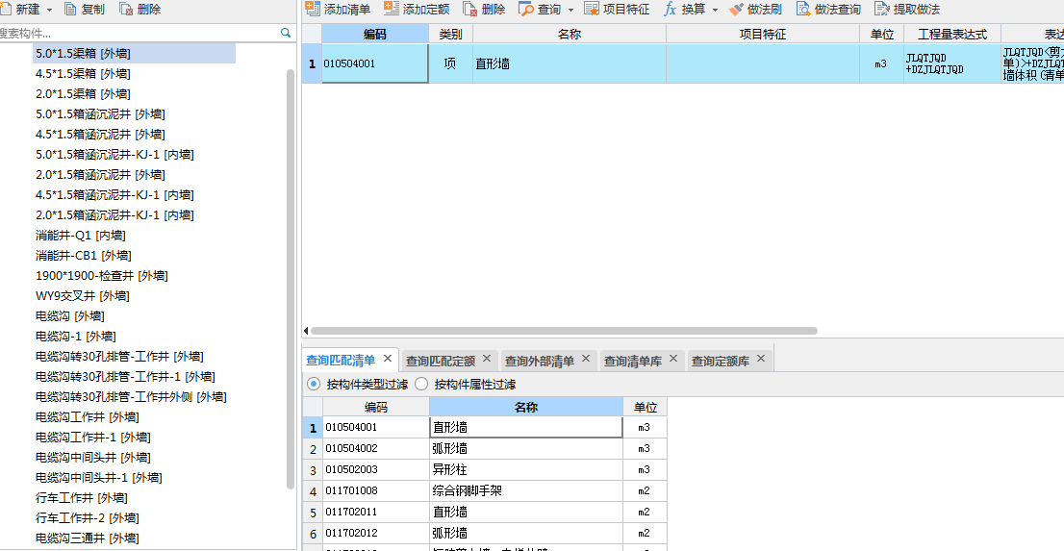Click the 项目特征 toolbar icon
Screen dimensions: 1064x551
tap(591, 10)
